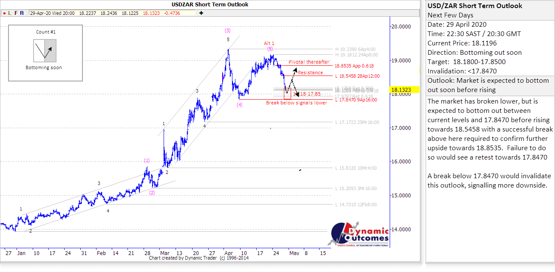Click the magenta (1) wave label

147,160
